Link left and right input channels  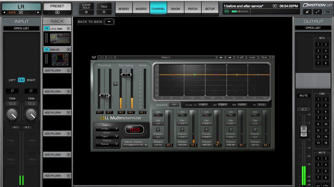click(21, 80)
